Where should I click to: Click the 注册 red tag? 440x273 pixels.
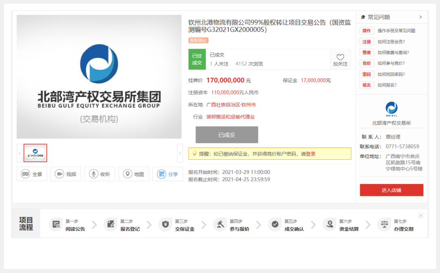367,42
